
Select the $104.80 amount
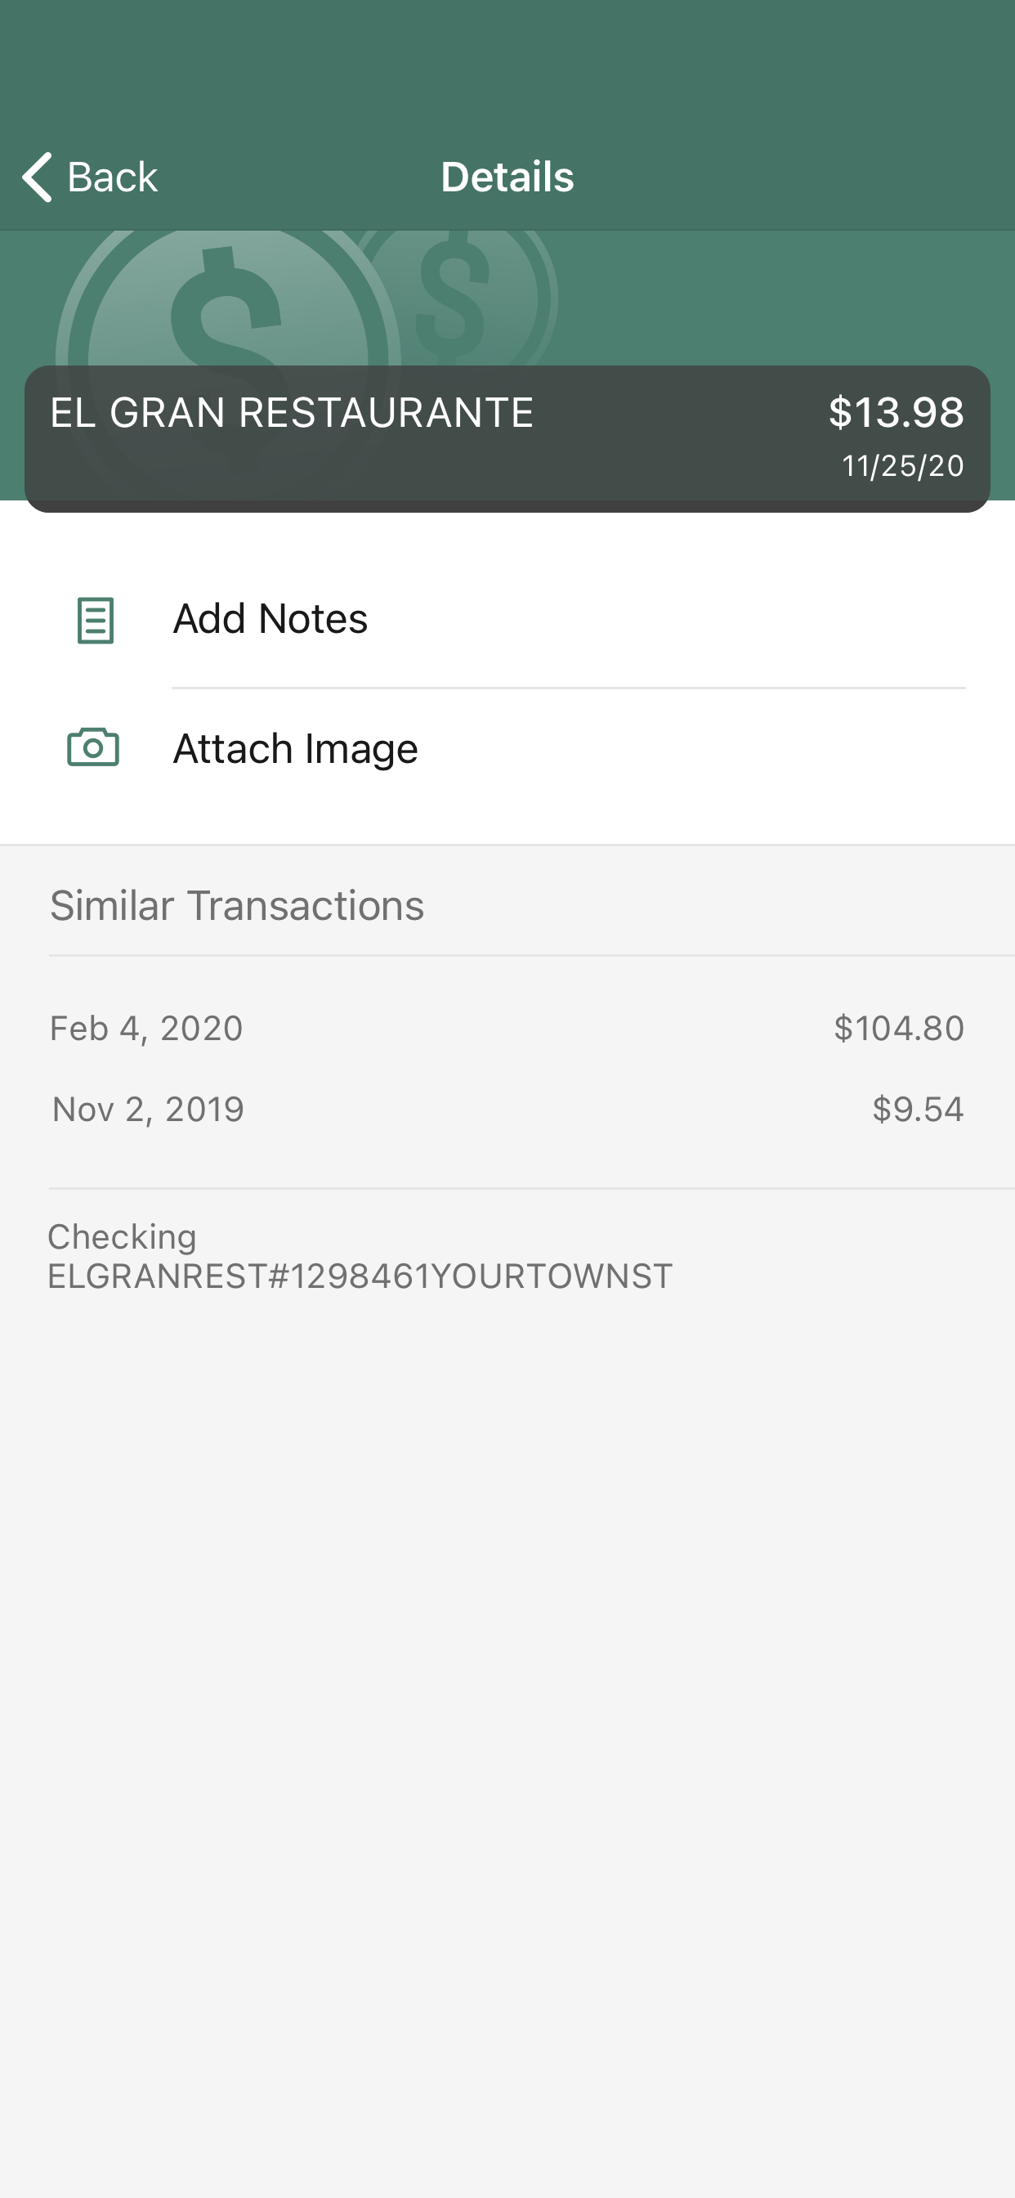[x=899, y=1028]
